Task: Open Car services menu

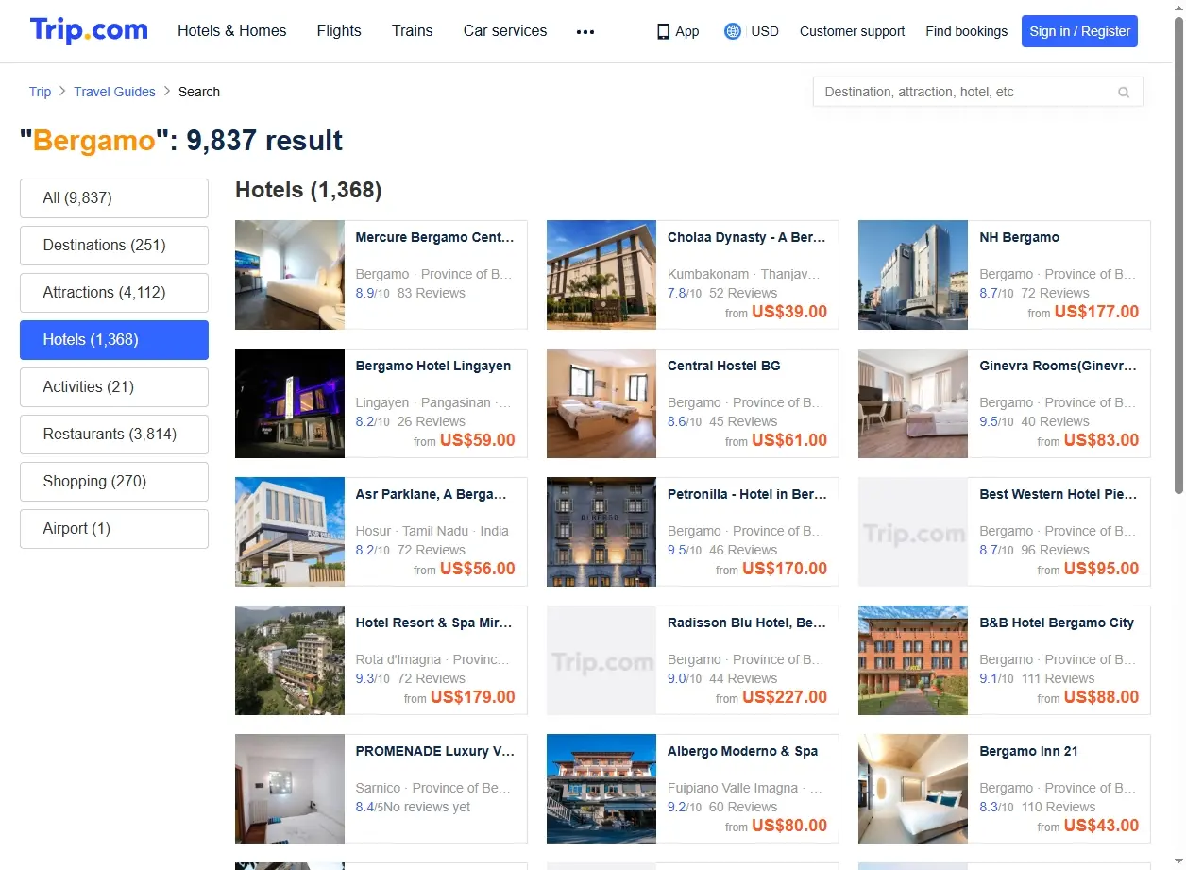Action: (505, 31)
